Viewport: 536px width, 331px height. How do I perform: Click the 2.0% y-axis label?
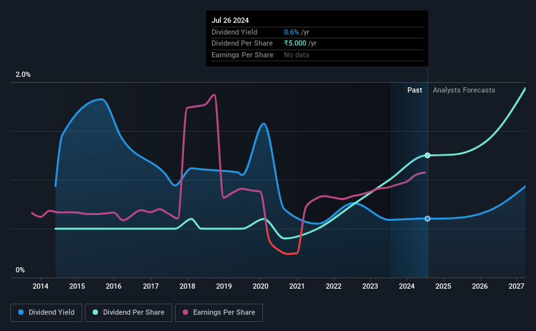pos(23,74)
